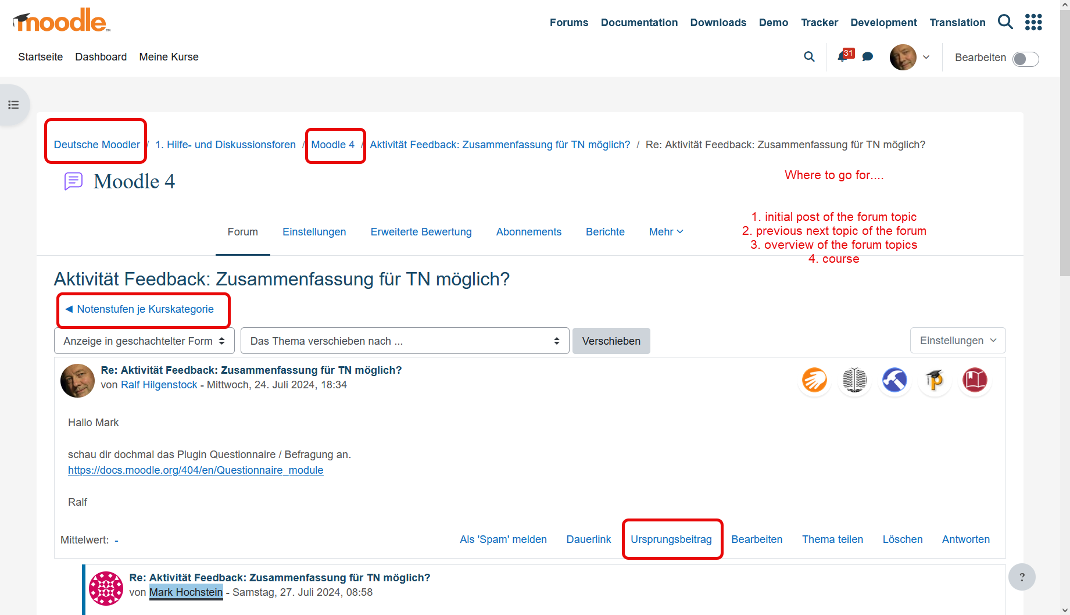Open notifications bell with 31 badge
1070x615 pixels.
pos(844,56)
